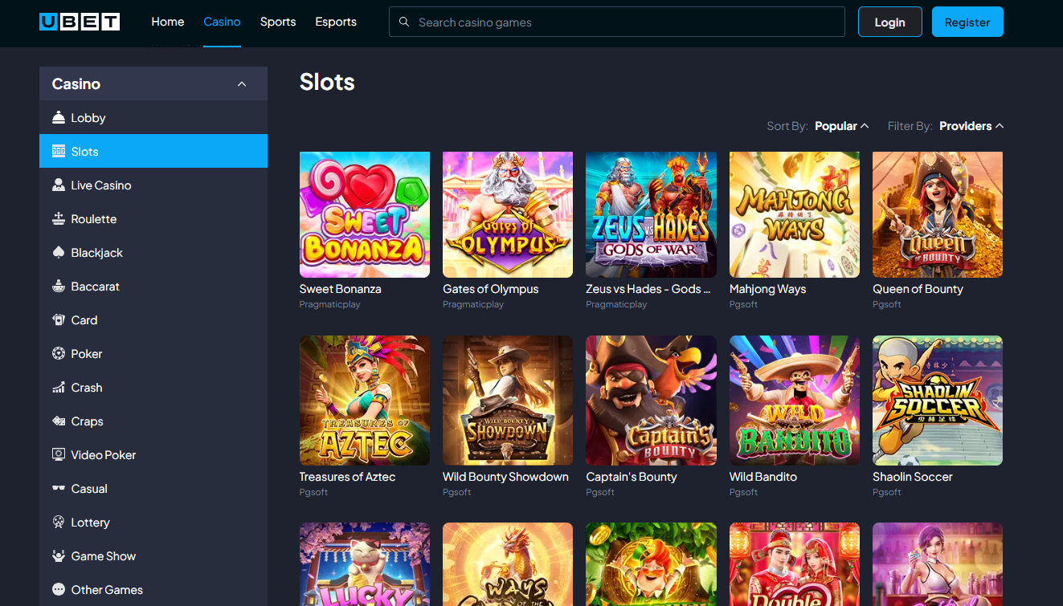The width and height of the screenshot is (1063, 606).
Task: Open the Lucky cat game thumbnail
Action: (365, 564)
